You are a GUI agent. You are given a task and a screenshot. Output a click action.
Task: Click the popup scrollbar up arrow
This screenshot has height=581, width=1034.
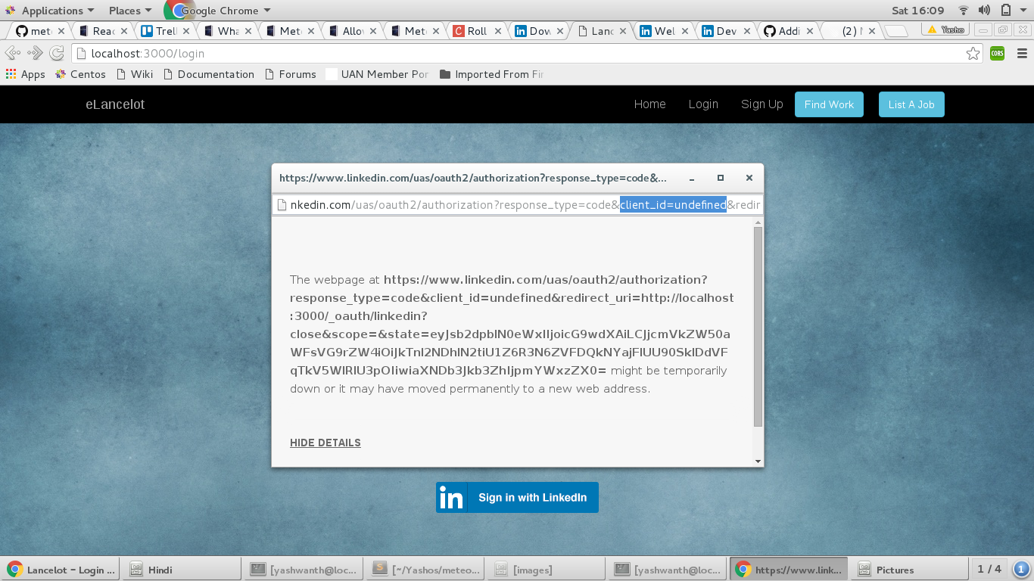point(758,222)
